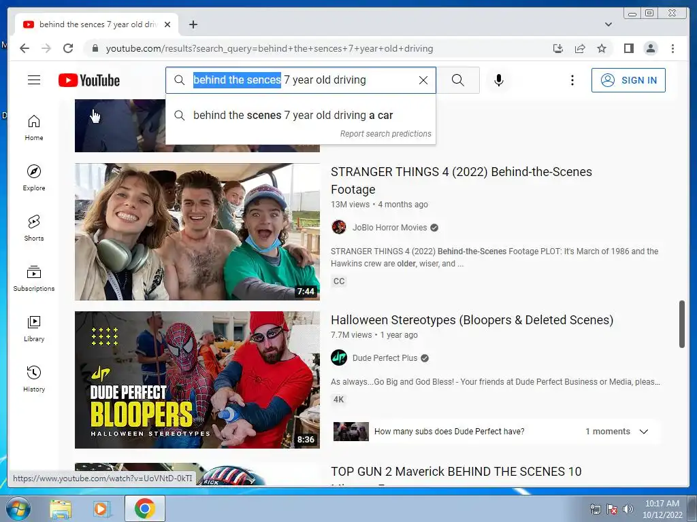Screen dimensions: 697x522
Task: Reload the page with the refresh icon
Action: tap(68, 48)
